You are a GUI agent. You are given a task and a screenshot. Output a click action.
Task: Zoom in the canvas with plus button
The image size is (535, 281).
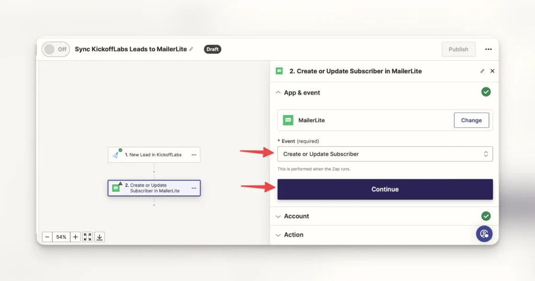point(75,237)
